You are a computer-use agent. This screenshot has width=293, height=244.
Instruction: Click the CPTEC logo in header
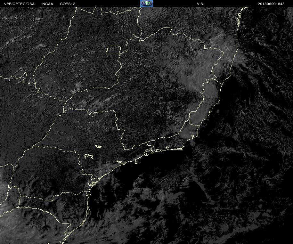[147, 4]
